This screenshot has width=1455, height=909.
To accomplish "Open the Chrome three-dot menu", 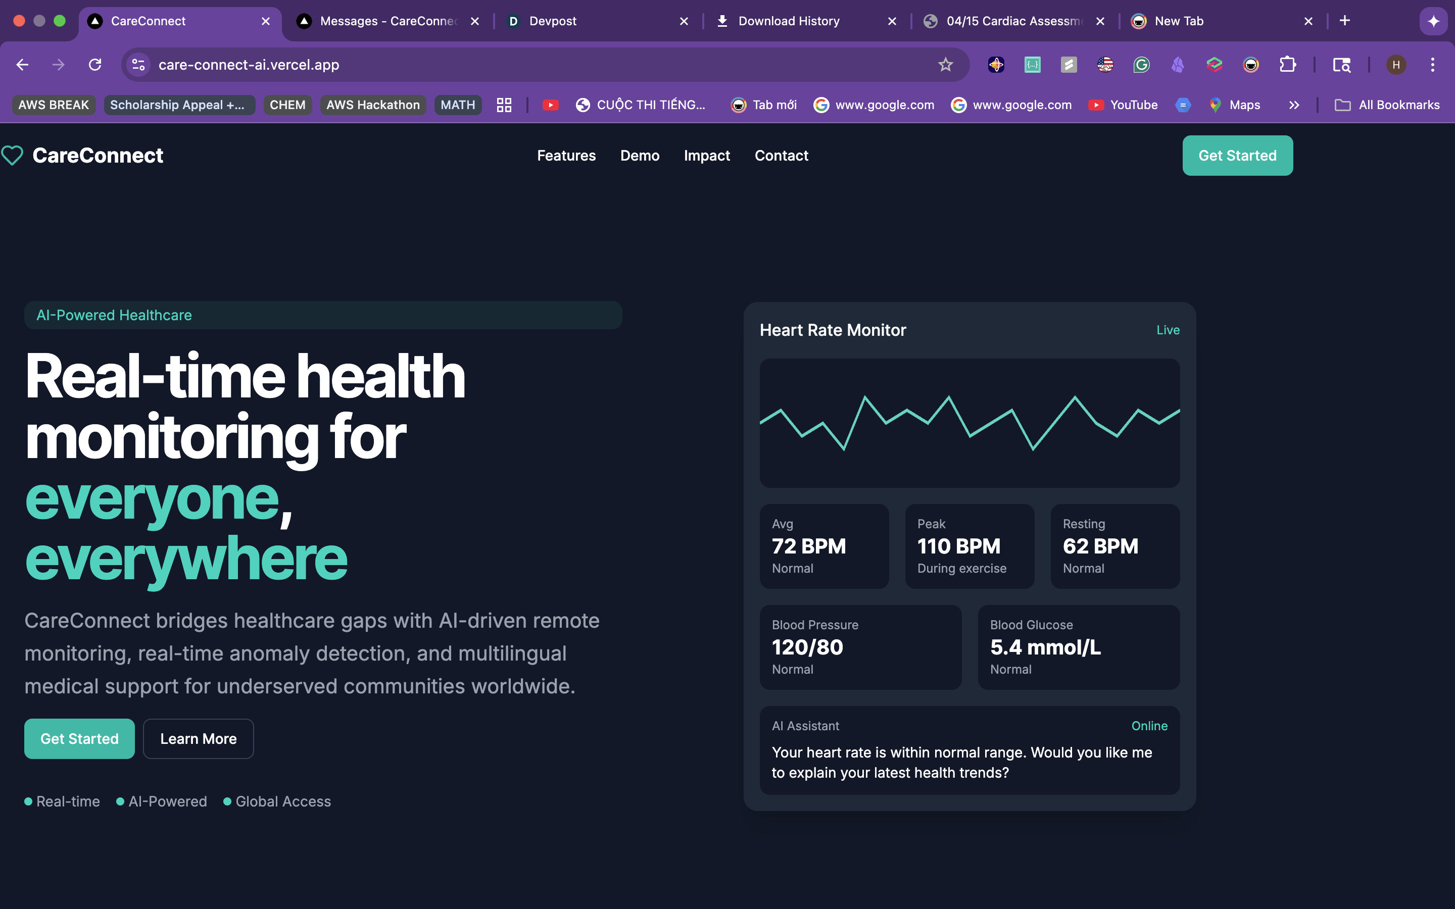I will point(1433,64).
